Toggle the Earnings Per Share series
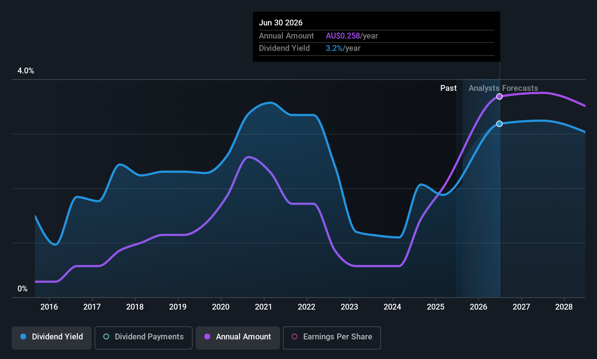Screen dimensions: 597x359 click(332, 338)
